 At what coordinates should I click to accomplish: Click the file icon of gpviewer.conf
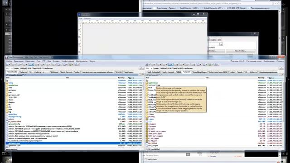click(x=7, y=146)
